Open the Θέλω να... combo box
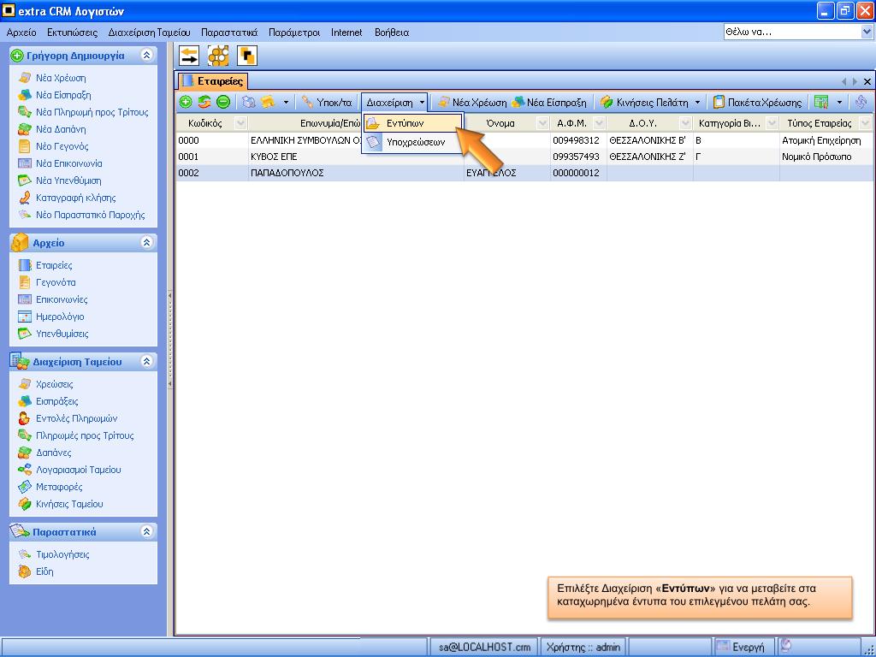Screen dimensions: 876x657 pyautogui.click(x=867, y=33)
